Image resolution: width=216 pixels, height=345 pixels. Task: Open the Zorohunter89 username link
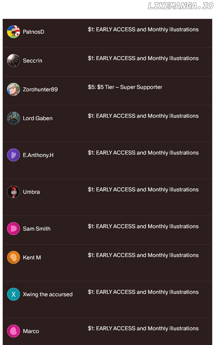pyautogui.click(x=40, y=89)
